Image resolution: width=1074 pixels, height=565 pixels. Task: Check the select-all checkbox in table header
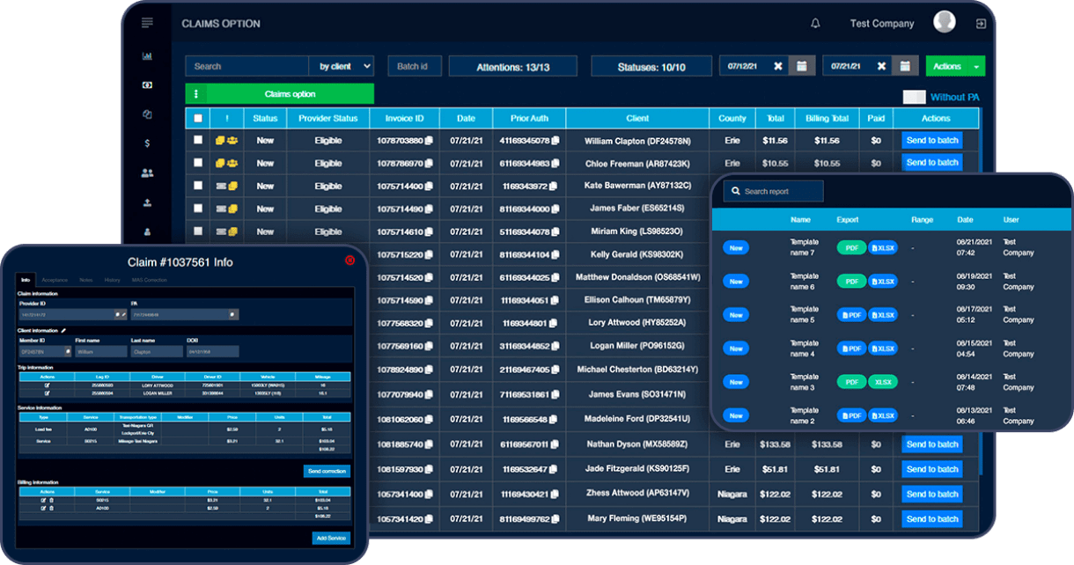(198, 119)
